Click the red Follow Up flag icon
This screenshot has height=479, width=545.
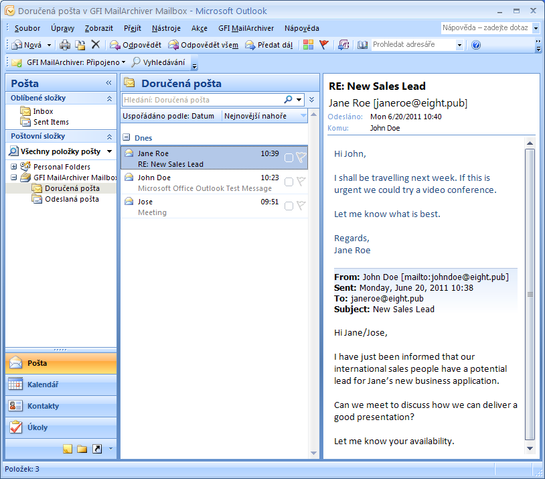point(323,45)
